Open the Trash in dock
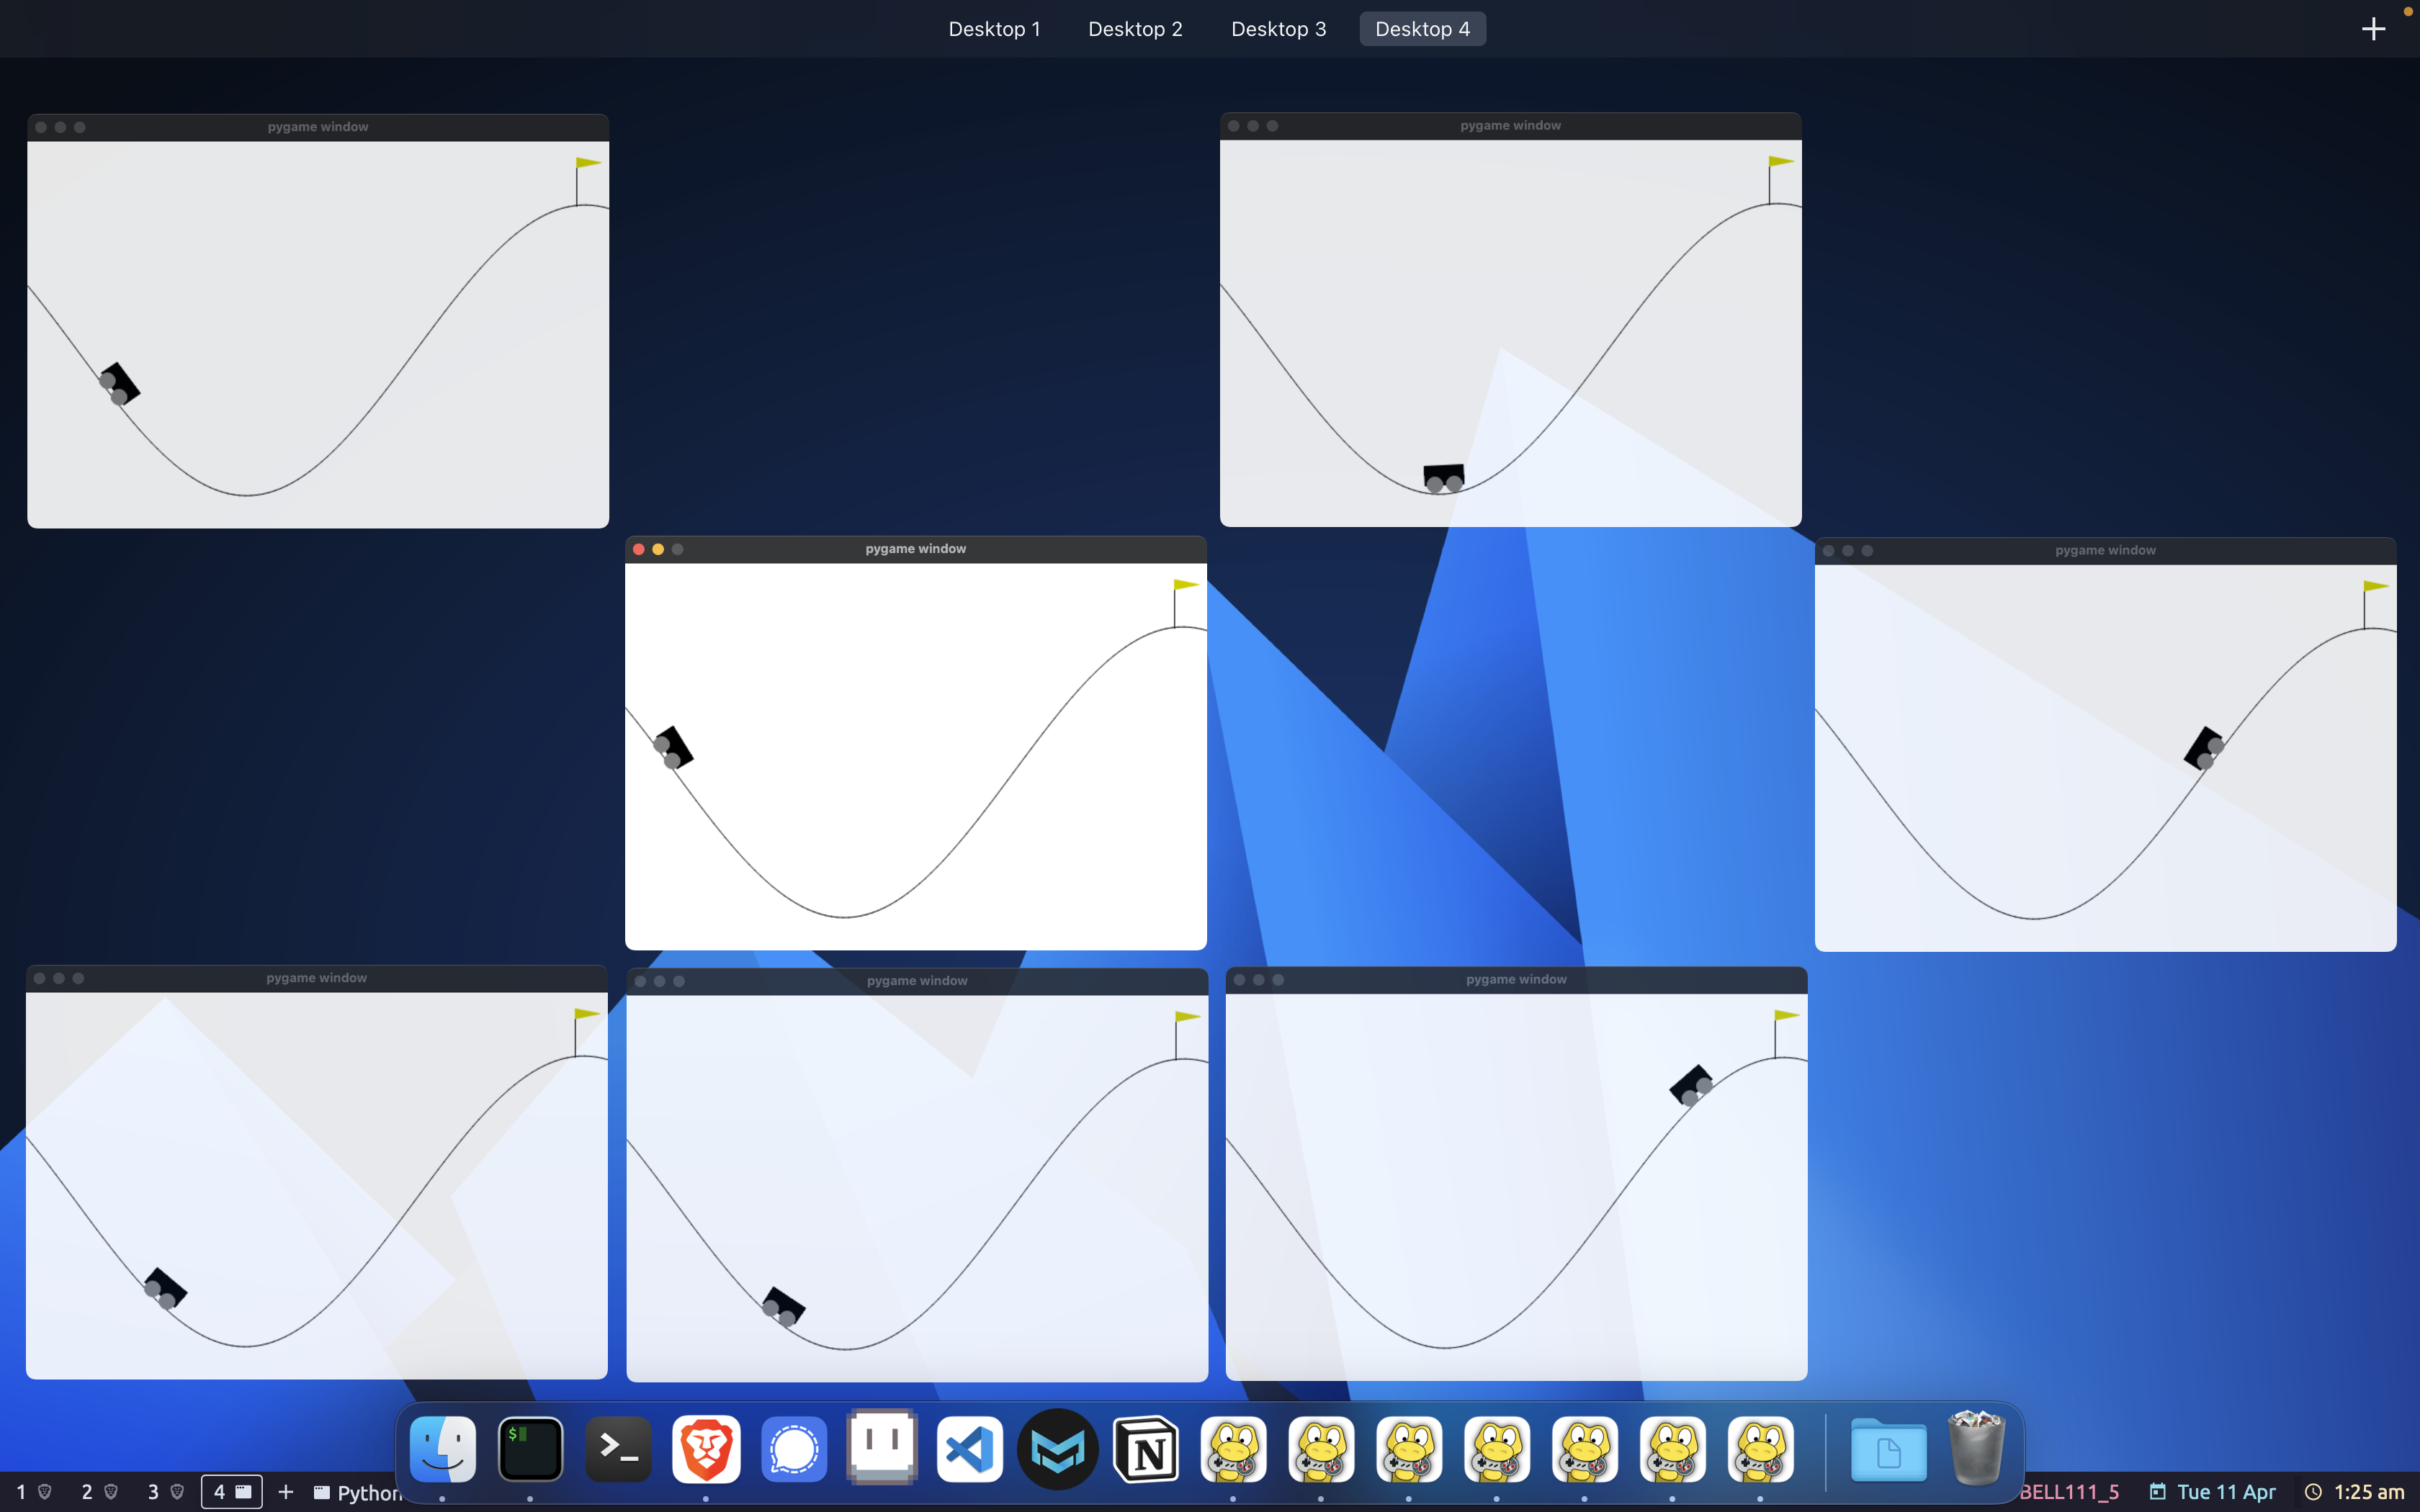2420x1512 pixels. 1976,1449
